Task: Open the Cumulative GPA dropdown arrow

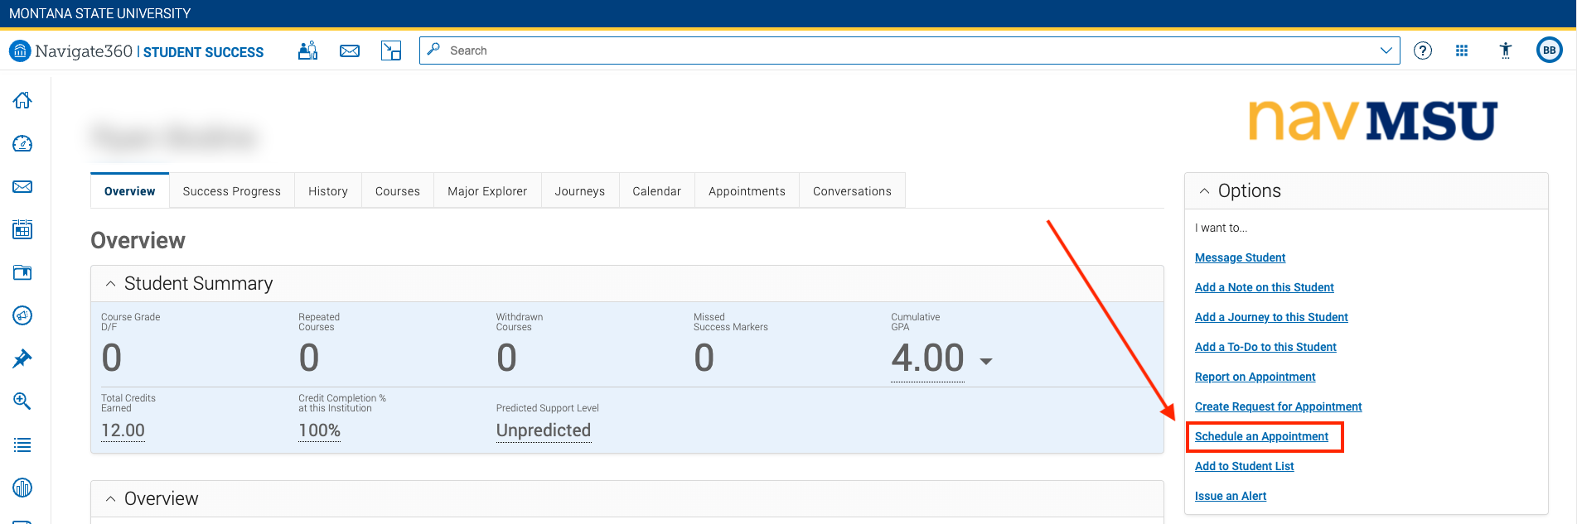Action: (x=986, y=361)
